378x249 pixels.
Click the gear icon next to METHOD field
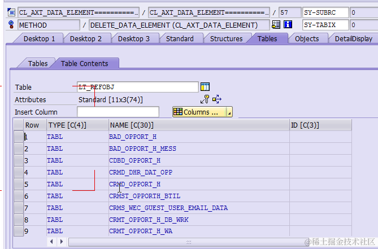[x=11, y=25]
